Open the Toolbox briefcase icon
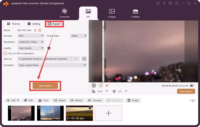This screenshot has height=127, width=200. (135, 11)
